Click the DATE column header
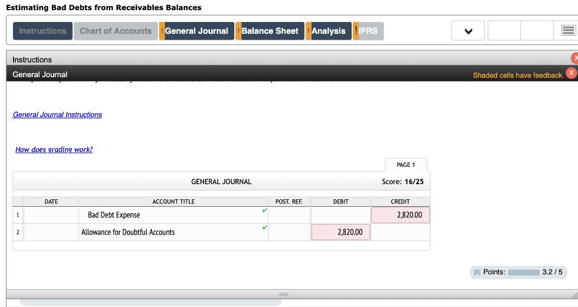Image resolution: width=578 pixels, height=307 pixels. click(51, 202)
